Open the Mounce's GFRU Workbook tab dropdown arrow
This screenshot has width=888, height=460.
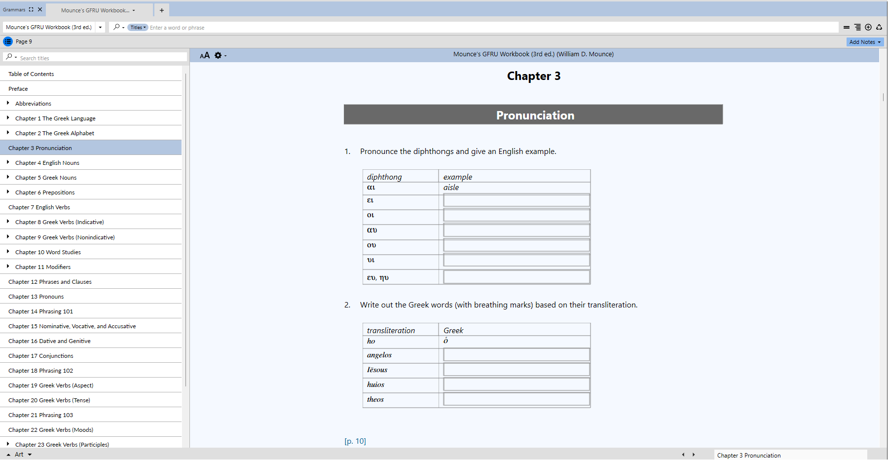(134, 10)
